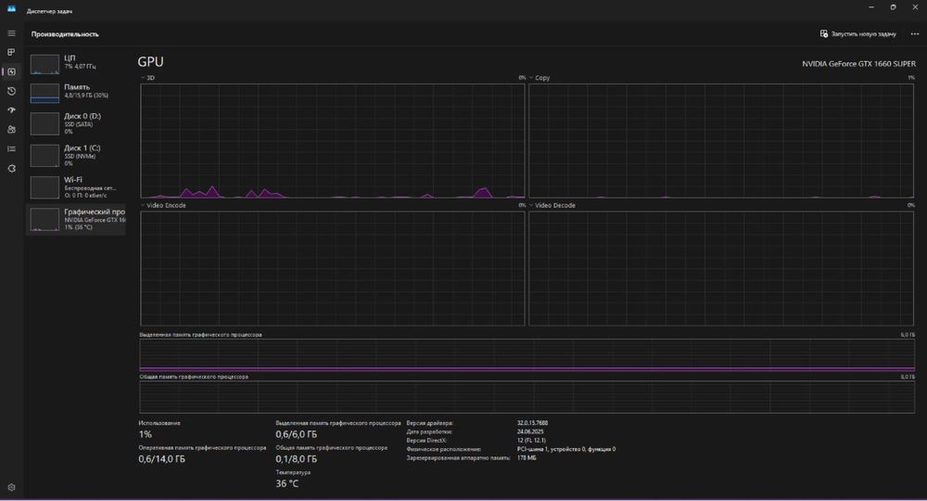Open the Copy engine dropdown
The width and height of the screenshot is (927, 501).
(x=540, y=78)
